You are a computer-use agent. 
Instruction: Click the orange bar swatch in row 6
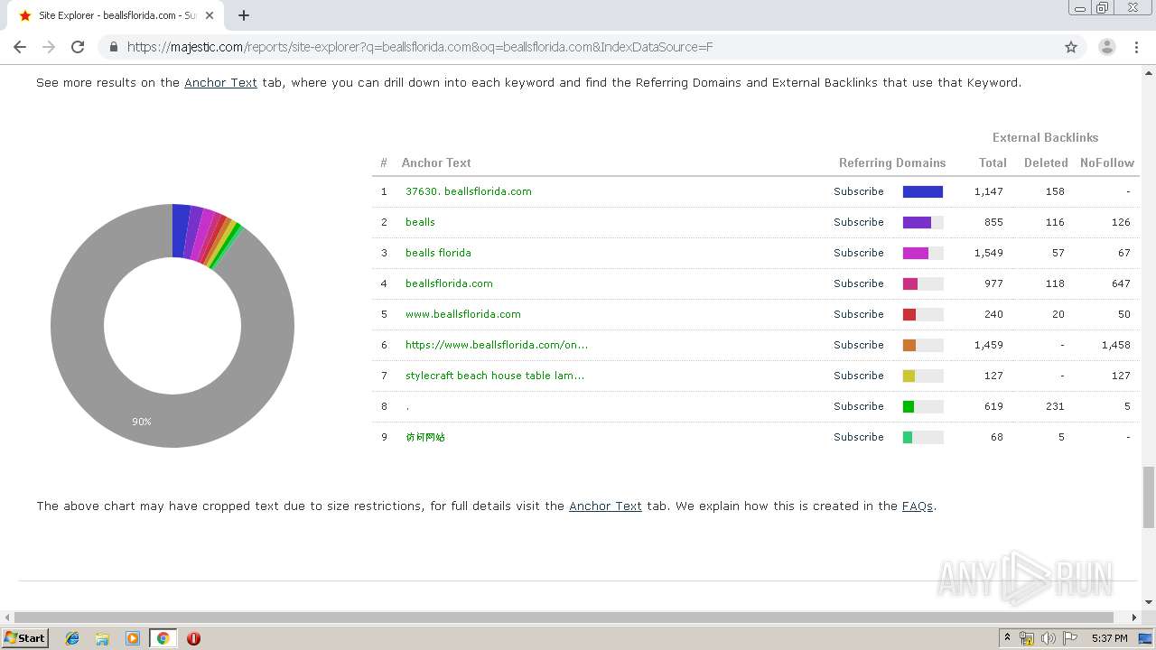[x=909, y=345]
